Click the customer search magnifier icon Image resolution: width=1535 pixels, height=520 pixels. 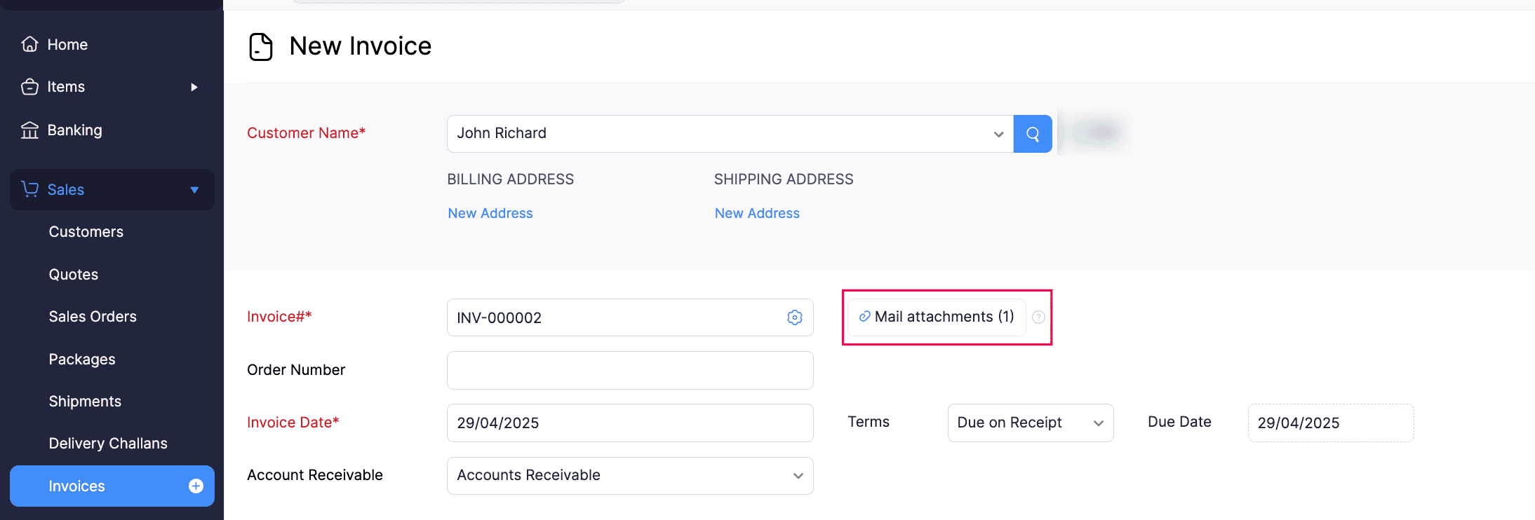tap(1032, 133)
